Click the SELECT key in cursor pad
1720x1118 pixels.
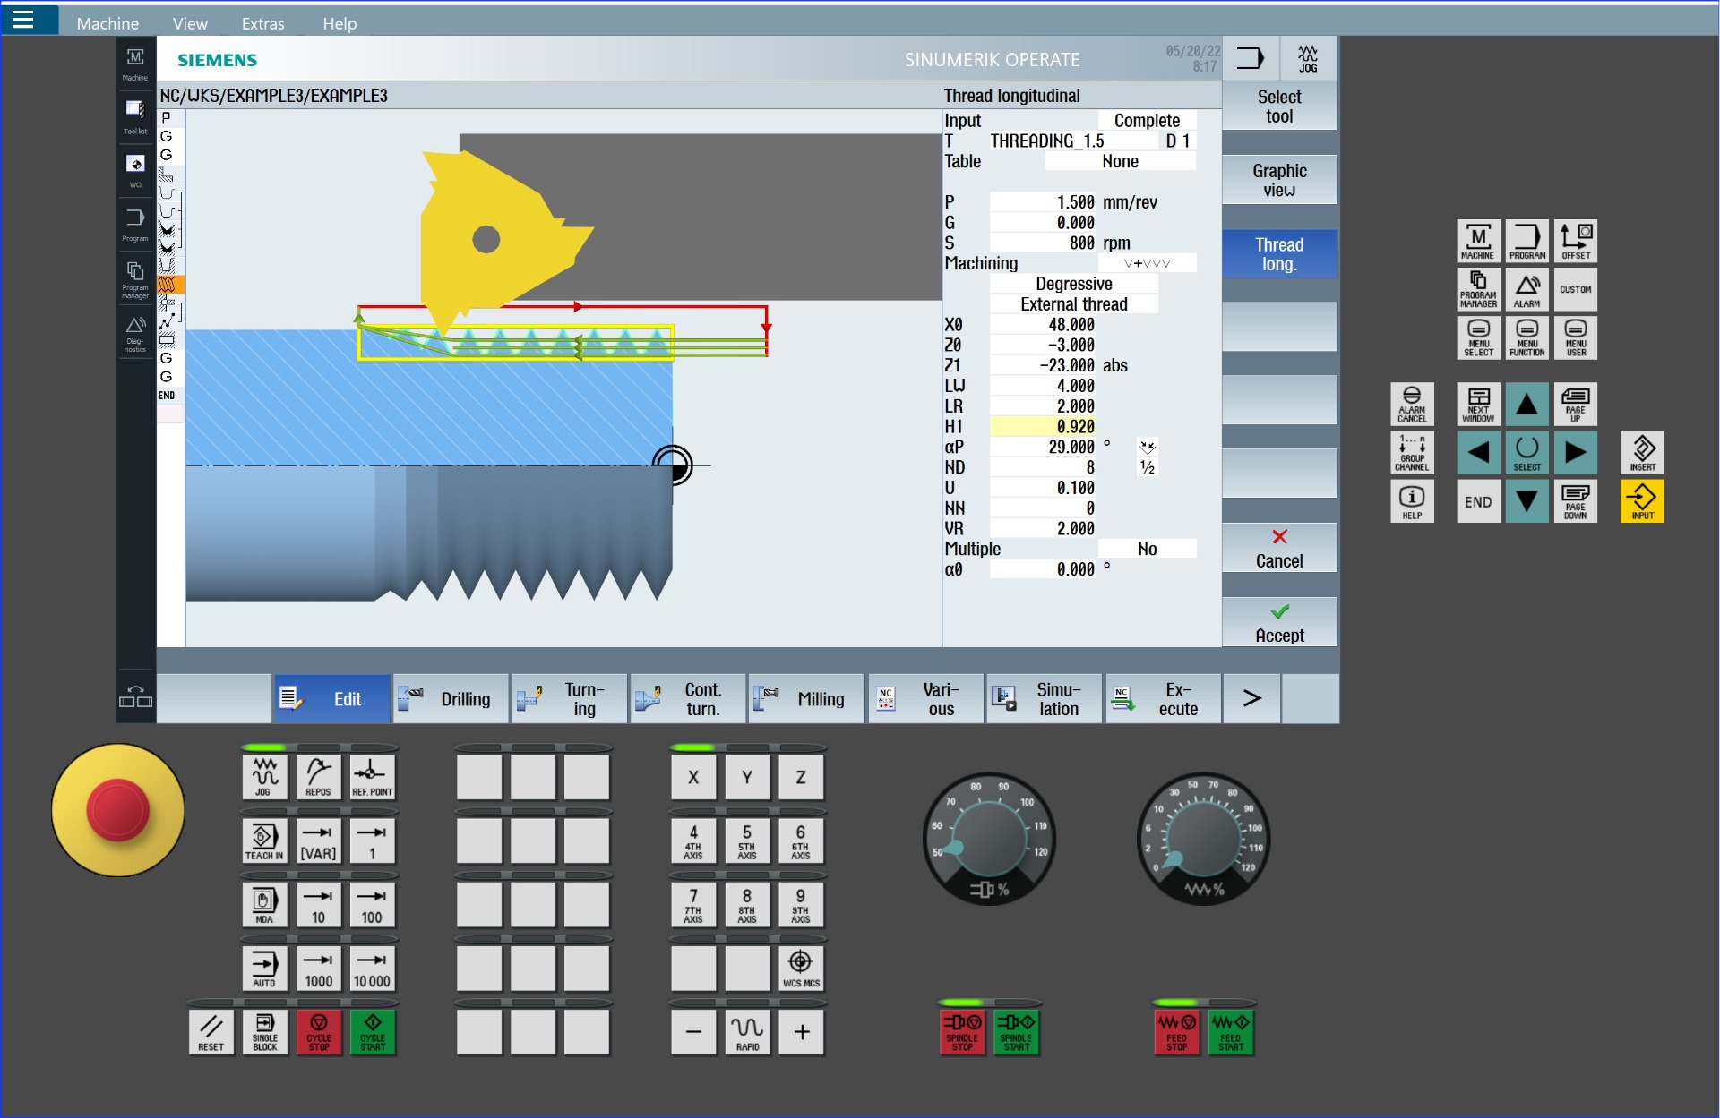(x=1527, y=453)
